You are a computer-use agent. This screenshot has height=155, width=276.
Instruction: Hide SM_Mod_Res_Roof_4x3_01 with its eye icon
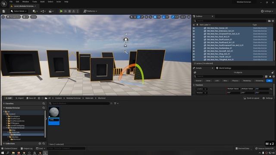[x=194, y=37]
